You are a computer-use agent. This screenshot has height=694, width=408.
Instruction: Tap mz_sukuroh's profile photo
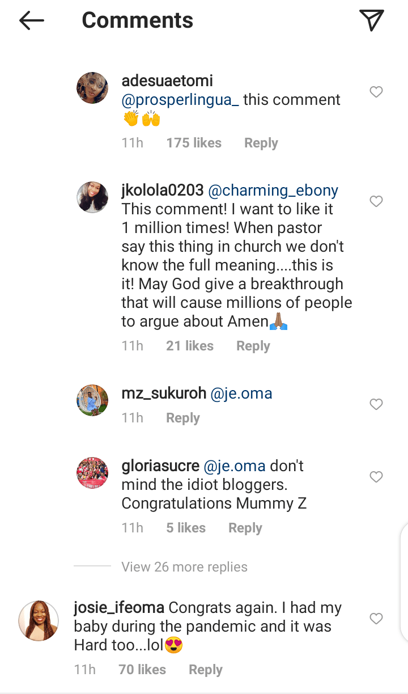click(x=92, y=400)
